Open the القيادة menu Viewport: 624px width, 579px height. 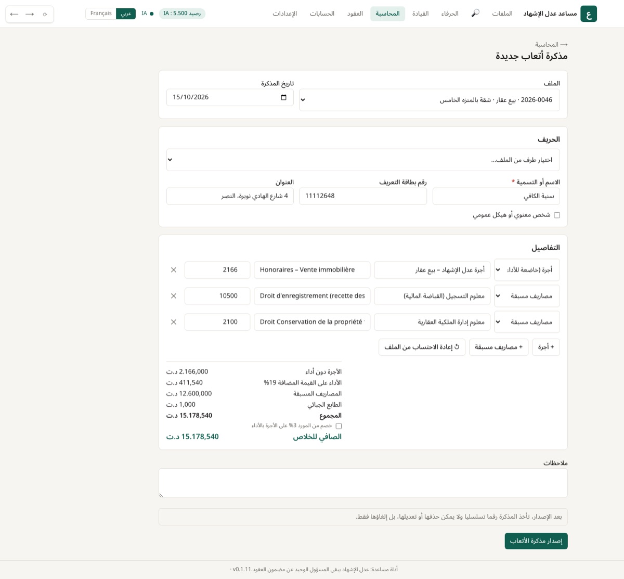[420, 14]
